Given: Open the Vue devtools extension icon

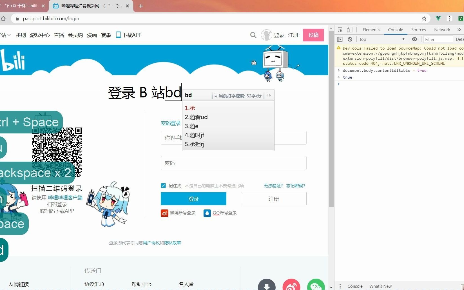Looking at the screenshot, I should [438, 18].
